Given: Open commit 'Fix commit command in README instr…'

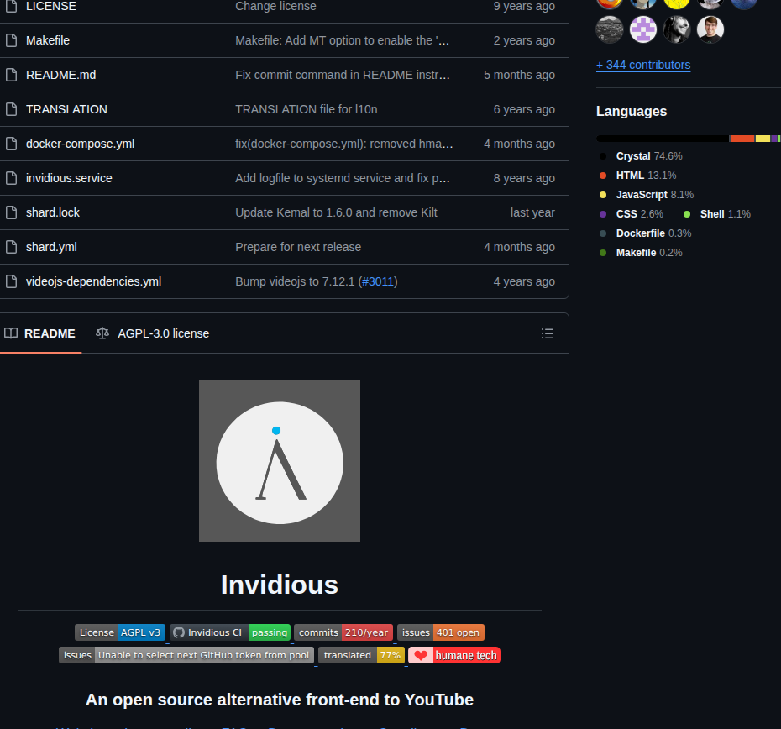Looking at the screenshot, I should pyautogui.click(x=343, y=75).
